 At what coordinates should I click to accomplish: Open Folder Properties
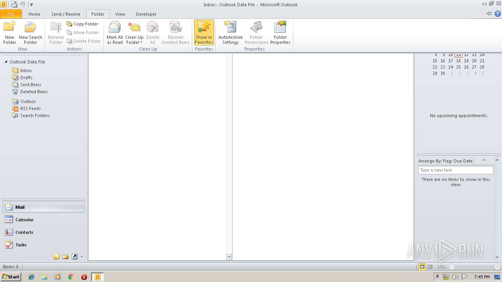[x=280, y=33]
